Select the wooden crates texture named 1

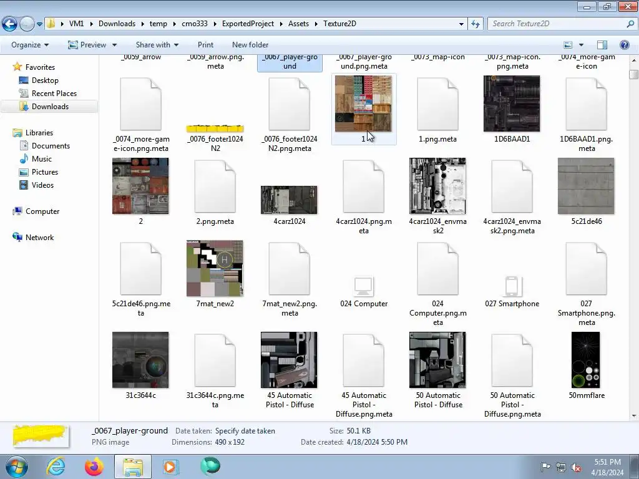point(364,104)
